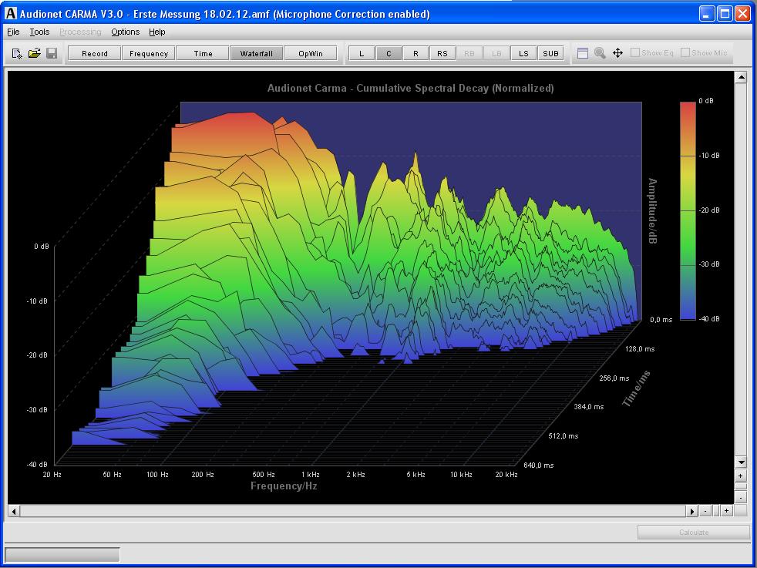
Task: Switch to Frequency view
Action: (x=149, y=53)
